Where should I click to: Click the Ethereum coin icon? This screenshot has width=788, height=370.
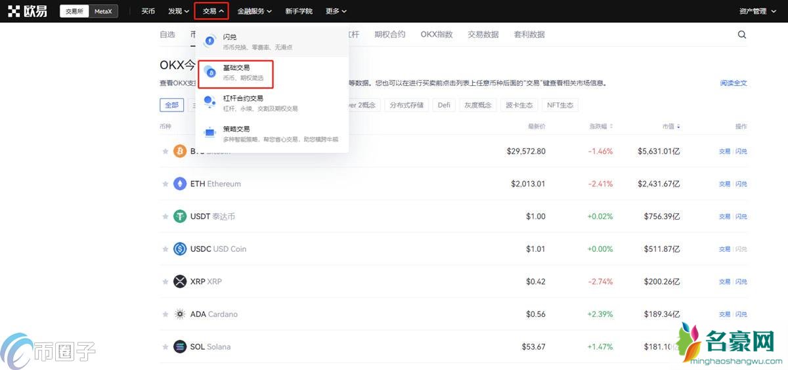180,184
